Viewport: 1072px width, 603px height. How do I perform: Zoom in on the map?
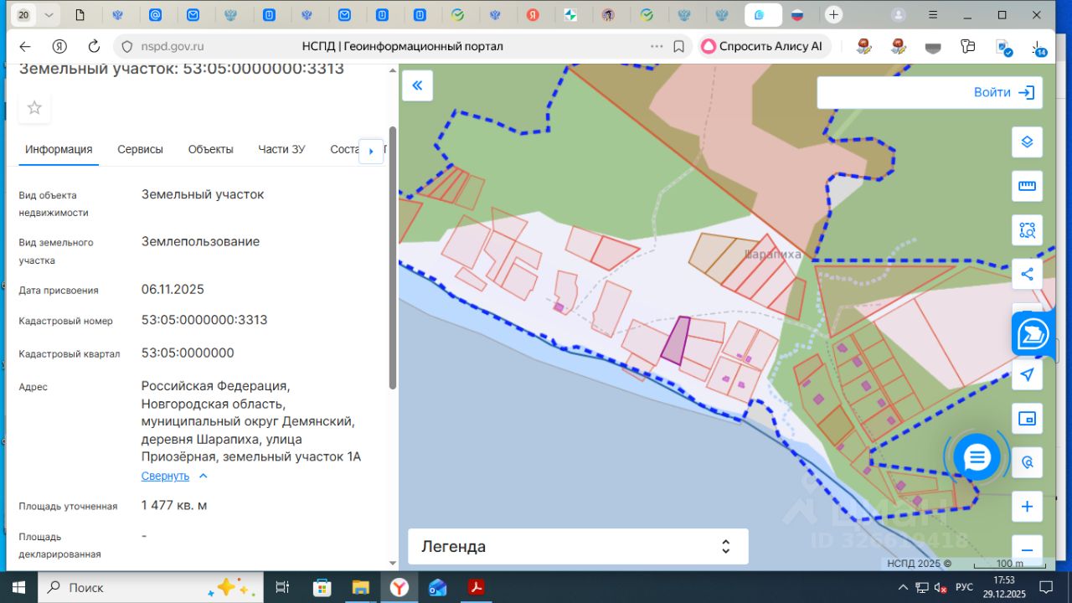click(x=1027, y=507)
